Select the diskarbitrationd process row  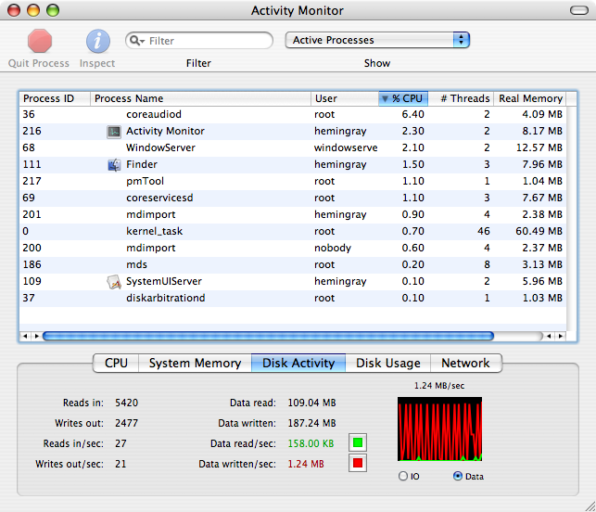(293, 299)
